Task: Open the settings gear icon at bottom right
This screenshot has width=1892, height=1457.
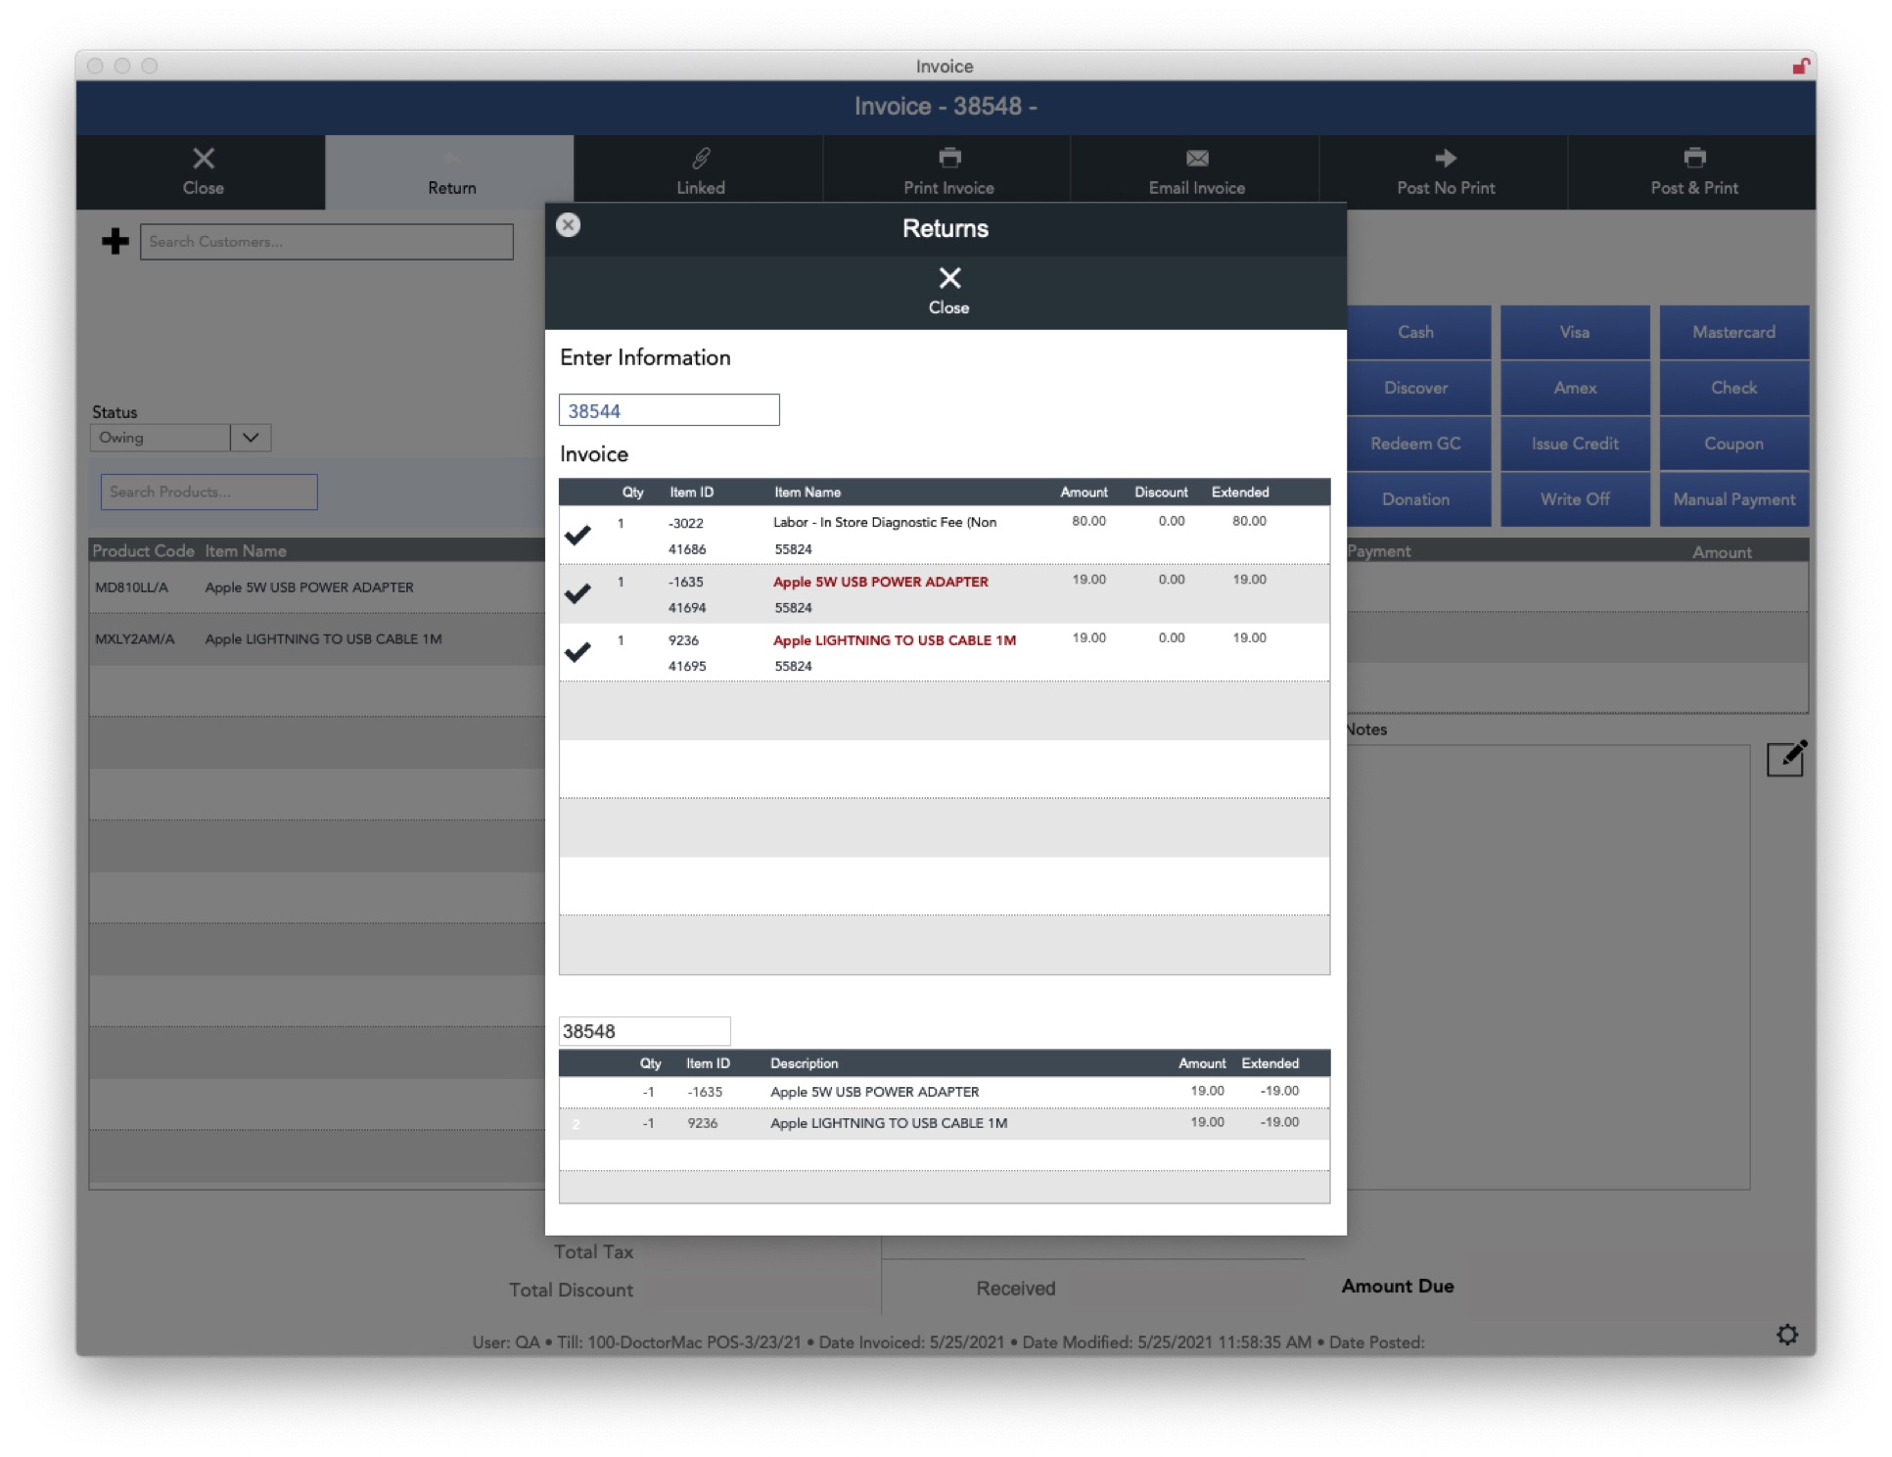Action: (1786, 1335)
